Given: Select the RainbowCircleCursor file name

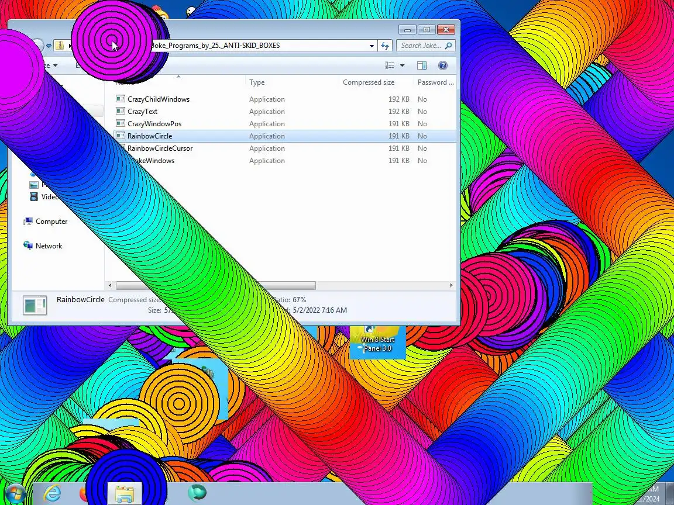Looking at the screenshot, I should (x=160, y=148).
